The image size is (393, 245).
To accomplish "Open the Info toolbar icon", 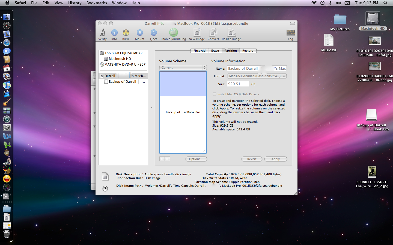I will pyautogui.click(x=114, y=33).
